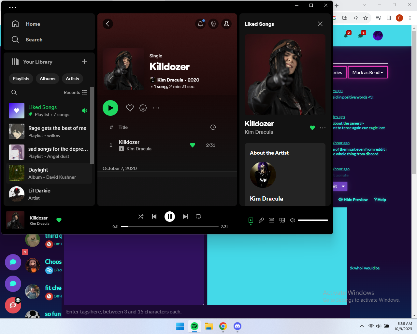Open Windows Start menu
This screenshot has height=334, width=417.
pyautogui.click(x=180, y=326)
